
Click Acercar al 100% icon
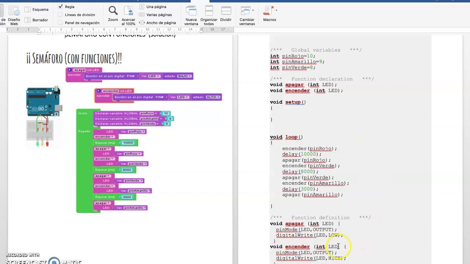coord(128,16)
